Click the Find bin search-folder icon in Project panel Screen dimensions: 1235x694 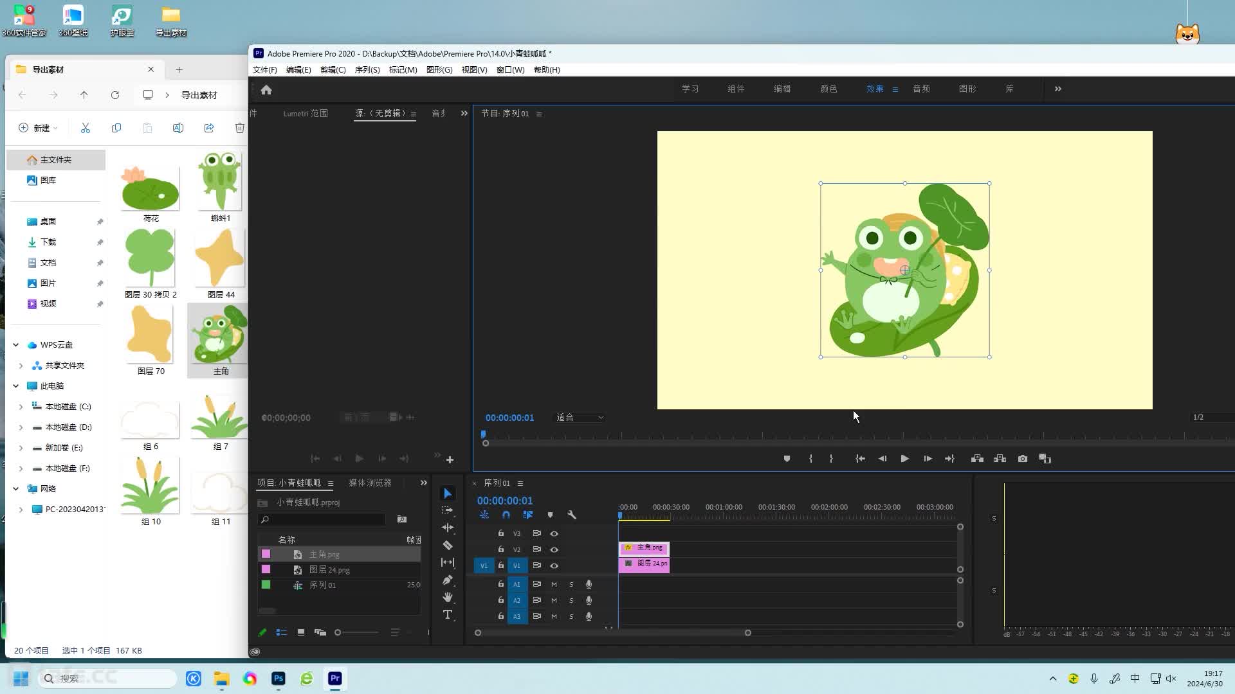(402, 519)
